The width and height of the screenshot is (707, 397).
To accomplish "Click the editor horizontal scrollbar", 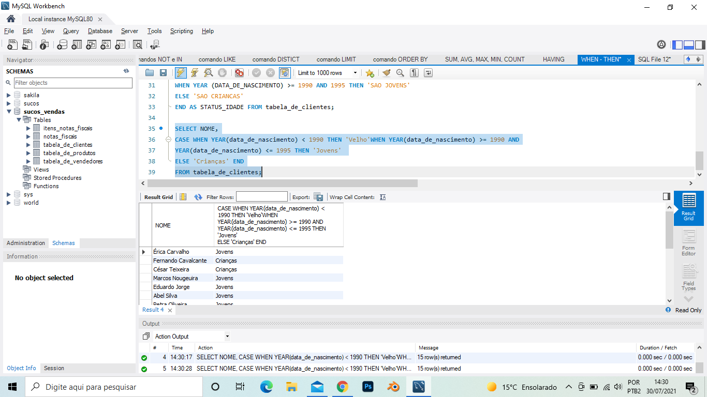I will (x=283, y=183).
